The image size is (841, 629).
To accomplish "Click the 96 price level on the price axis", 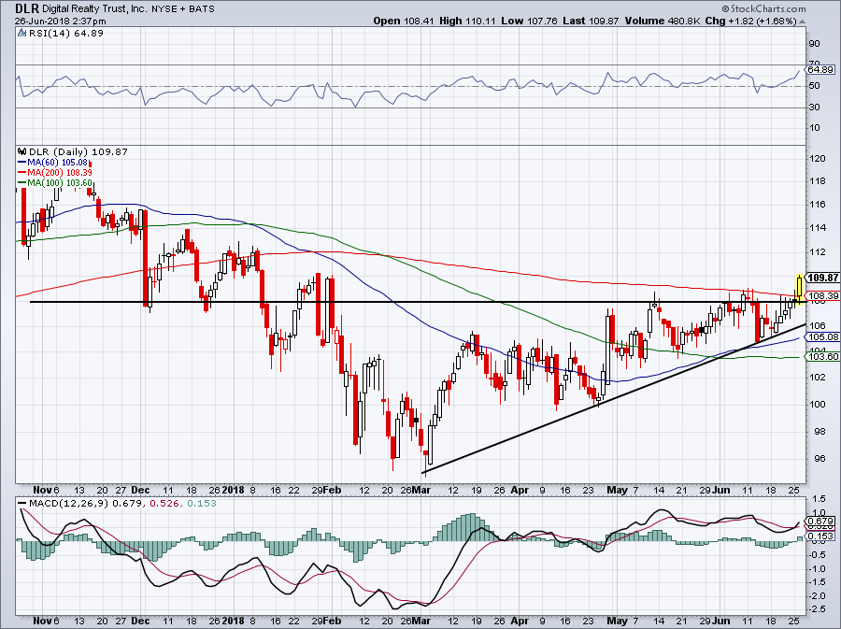I will pos(820,459).
